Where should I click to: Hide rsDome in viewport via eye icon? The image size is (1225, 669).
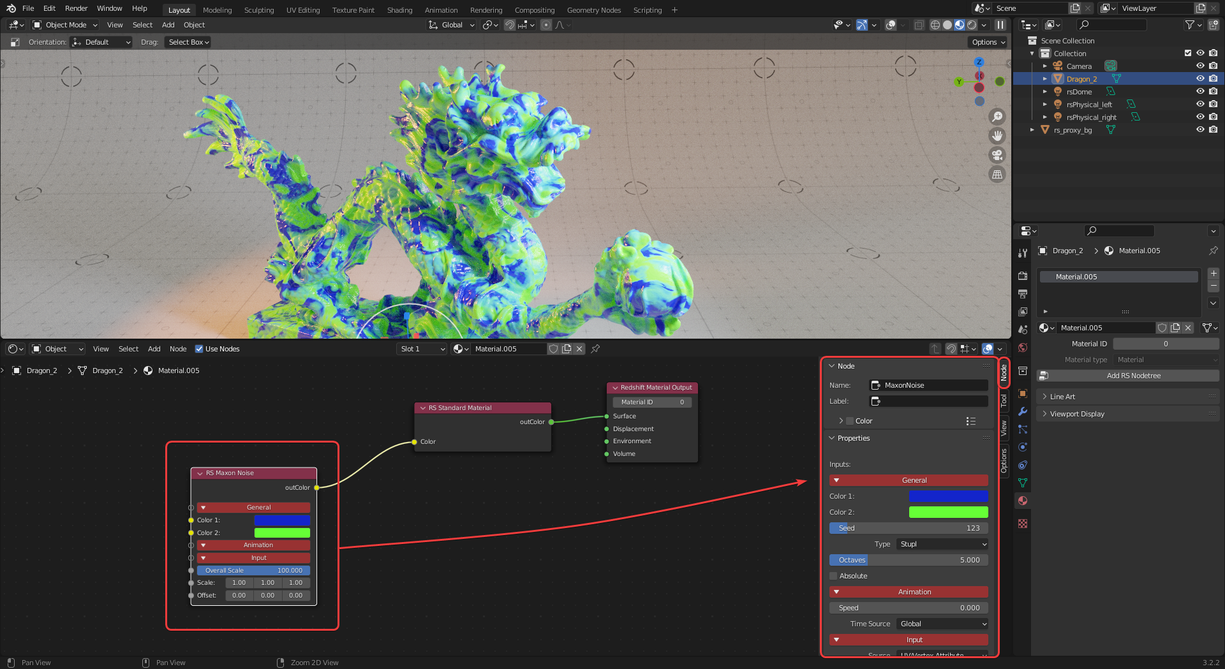click(1200, 92)
